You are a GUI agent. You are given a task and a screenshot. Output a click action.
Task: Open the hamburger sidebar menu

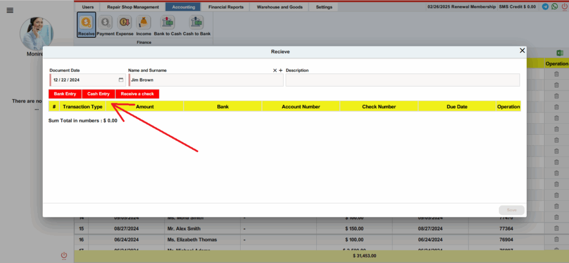pos(10,11)
